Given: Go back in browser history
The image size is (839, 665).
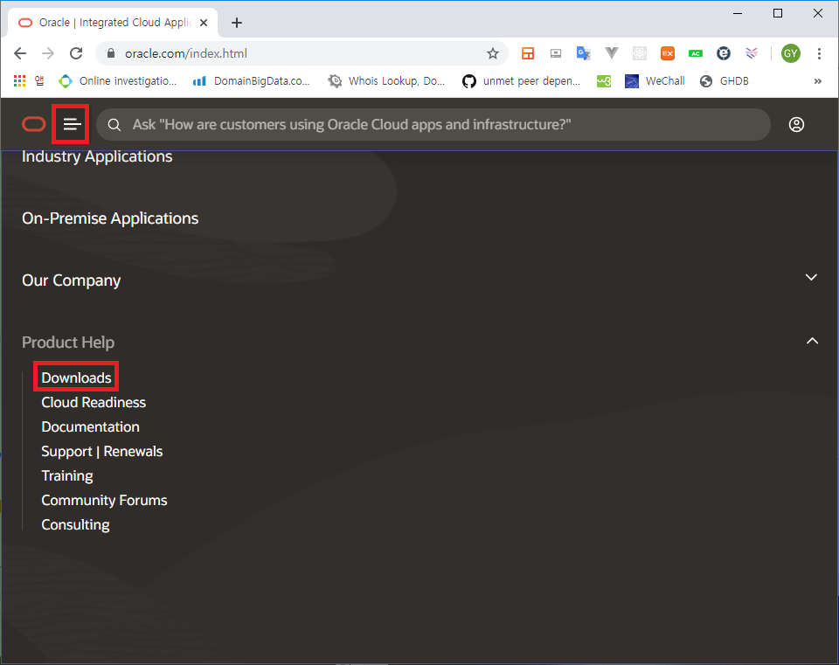Looking at the screenshot, I should [20, 53].
